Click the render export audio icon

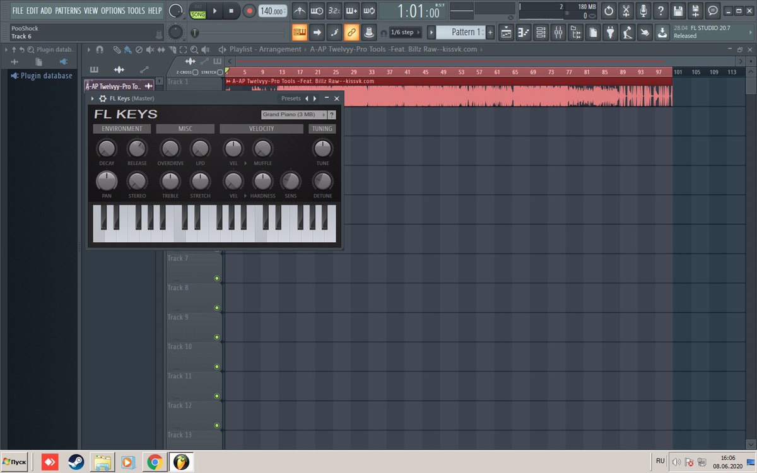(x=695, y=11)
